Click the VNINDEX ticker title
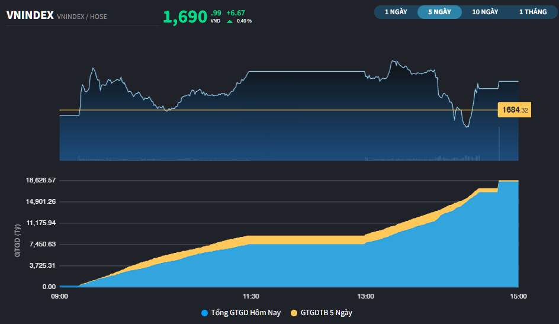Image resolution: width=559 pixels, height=324 pixels. 30,16
